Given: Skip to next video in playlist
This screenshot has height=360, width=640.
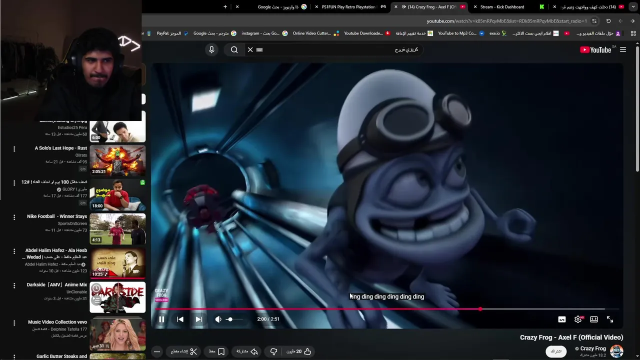Looking at the screenshot, I should coord(198,319).
